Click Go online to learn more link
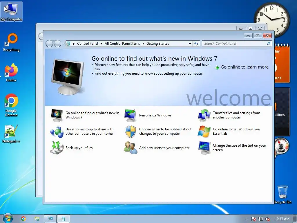The height and width of the screenshot is (223, 297). point(244,67)
